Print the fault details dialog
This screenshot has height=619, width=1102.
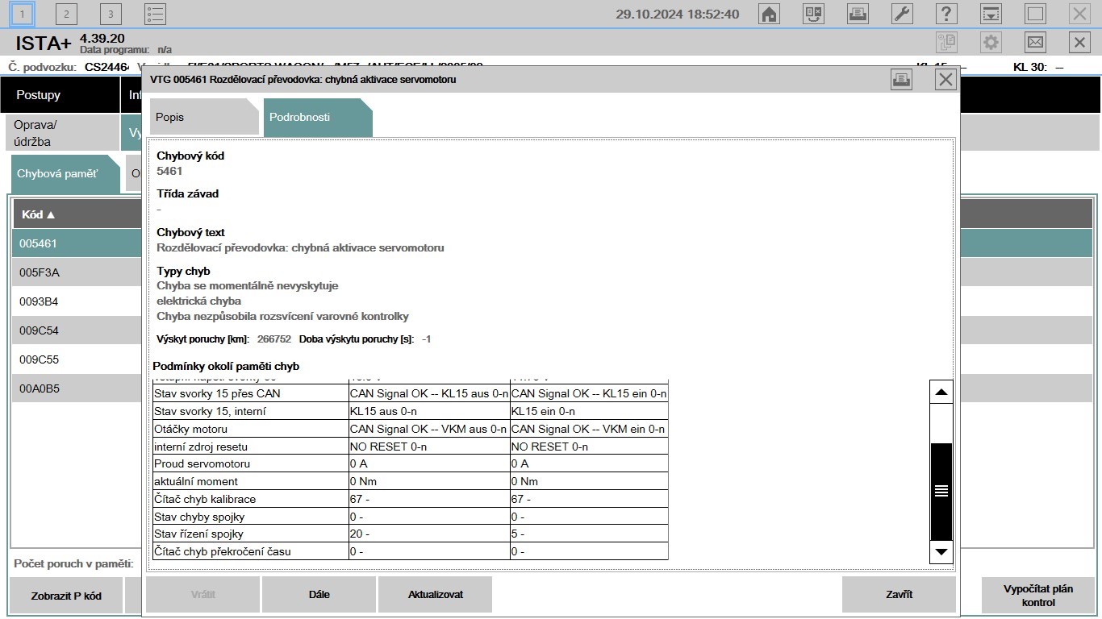(x=901, y=79)
